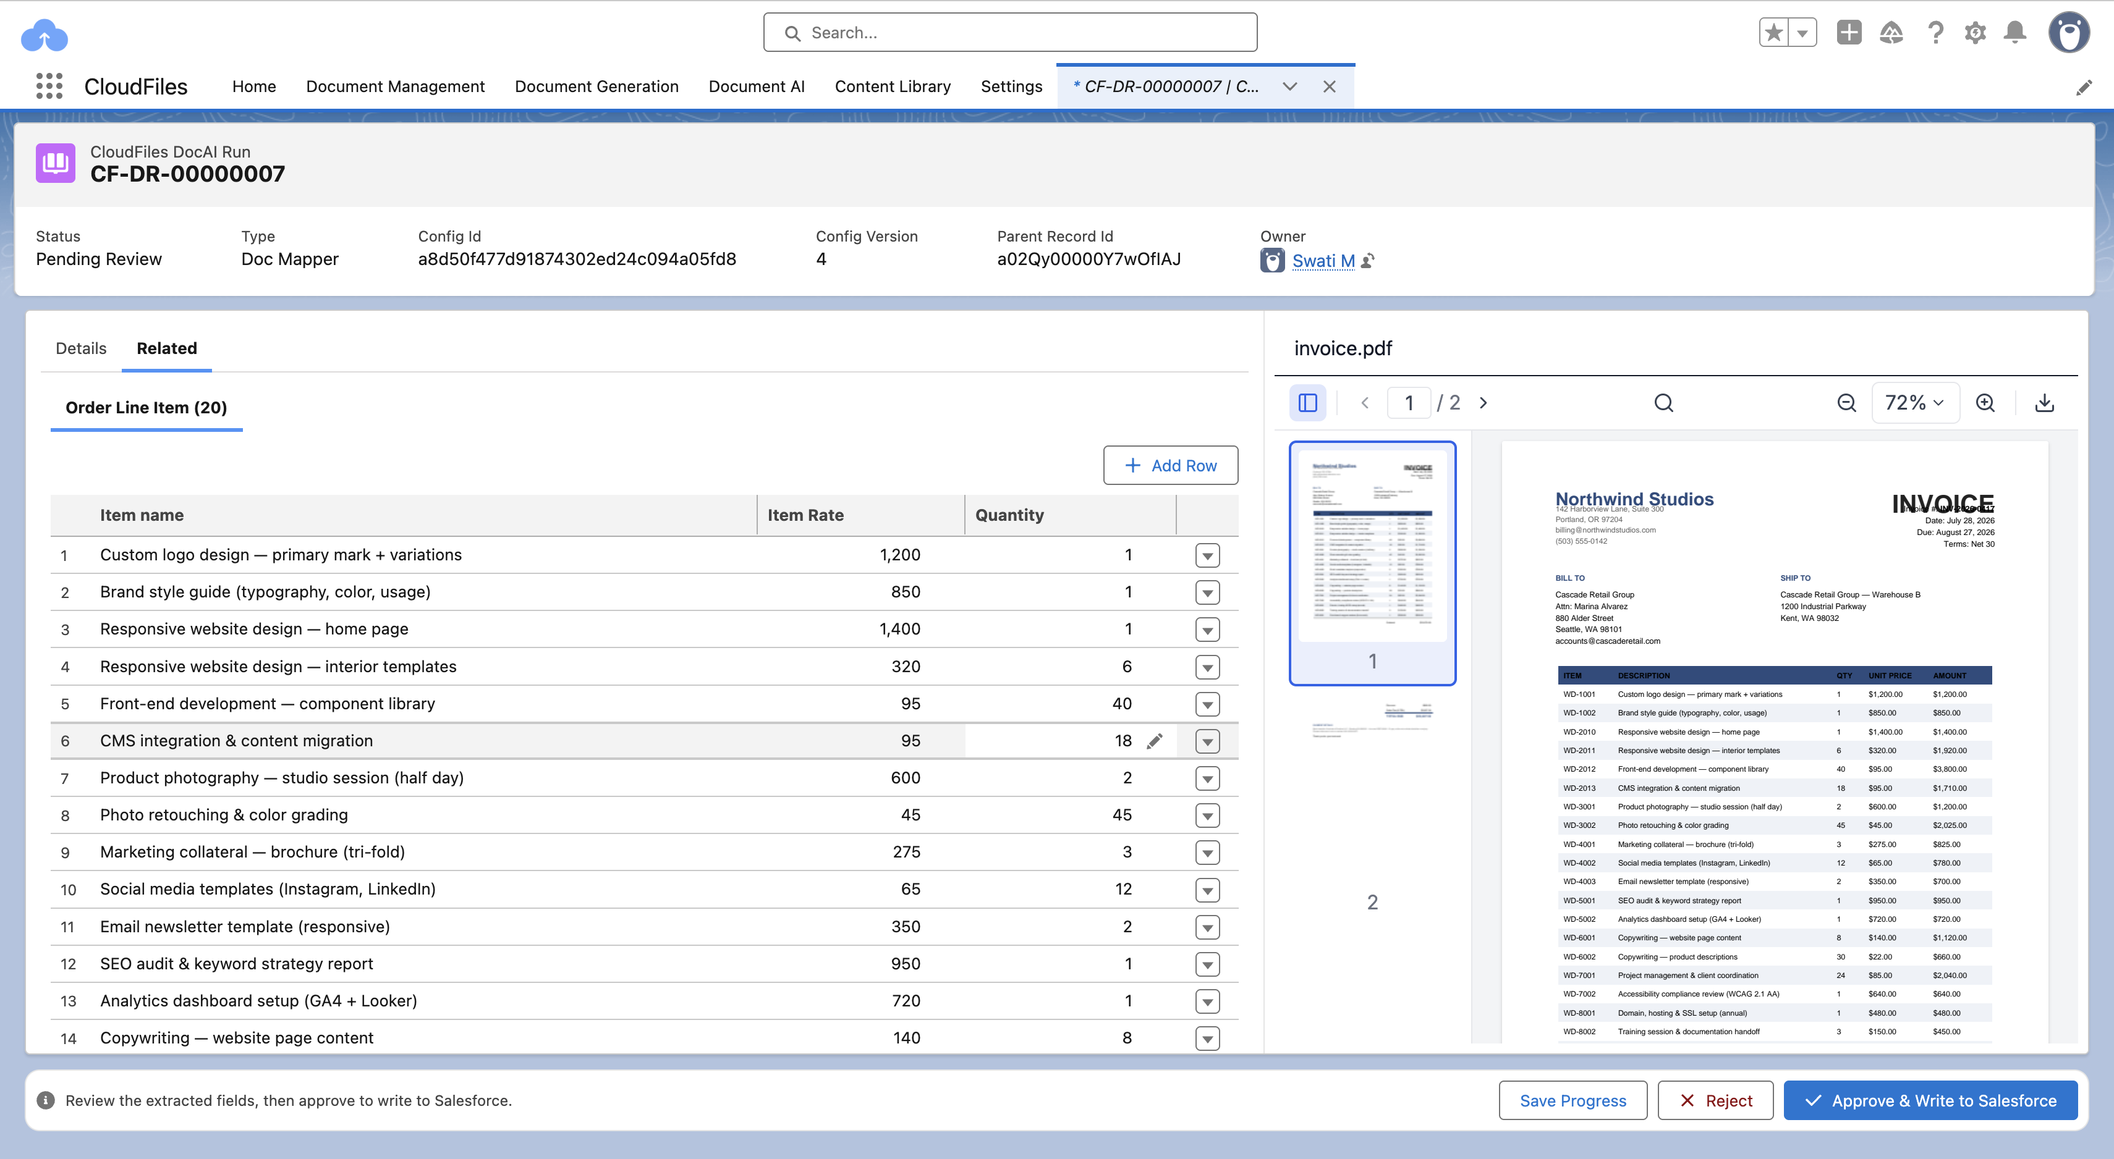Open Salesforce Help question mark
The image size is (2114, 1159).
1936,33
